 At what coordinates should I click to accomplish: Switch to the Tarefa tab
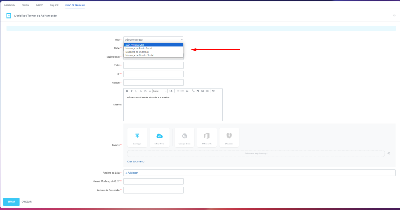tap(25, 5)
